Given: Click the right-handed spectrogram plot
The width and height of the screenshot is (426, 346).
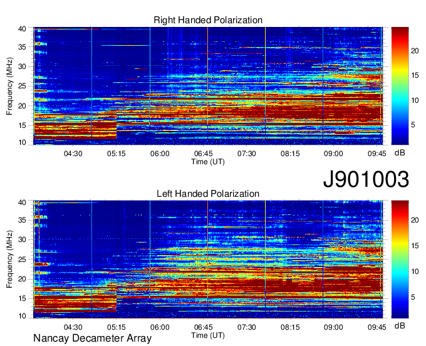Looking at the screenshot, I should (208, 86).
